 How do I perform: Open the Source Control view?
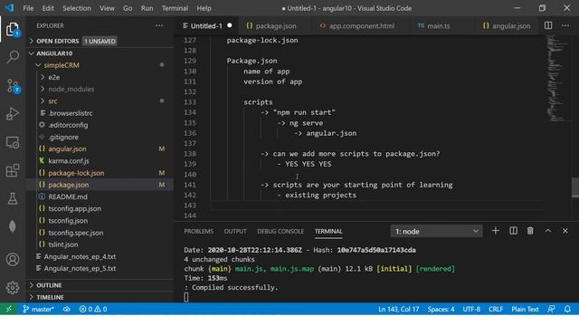13,86
